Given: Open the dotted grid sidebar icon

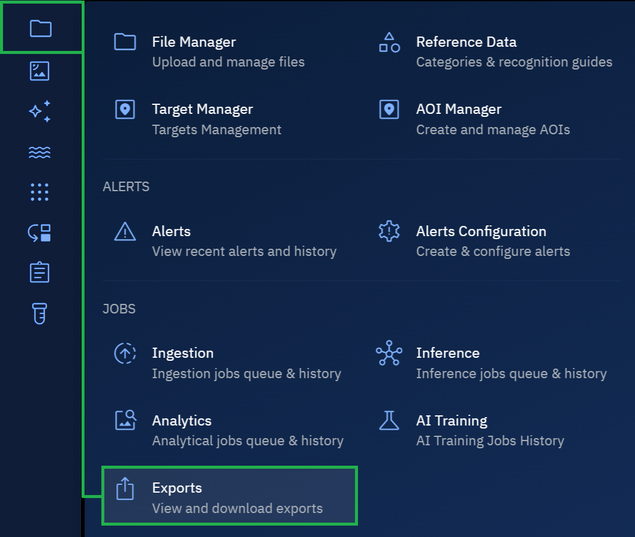Looking at the screenshot, I should point(40,192).
